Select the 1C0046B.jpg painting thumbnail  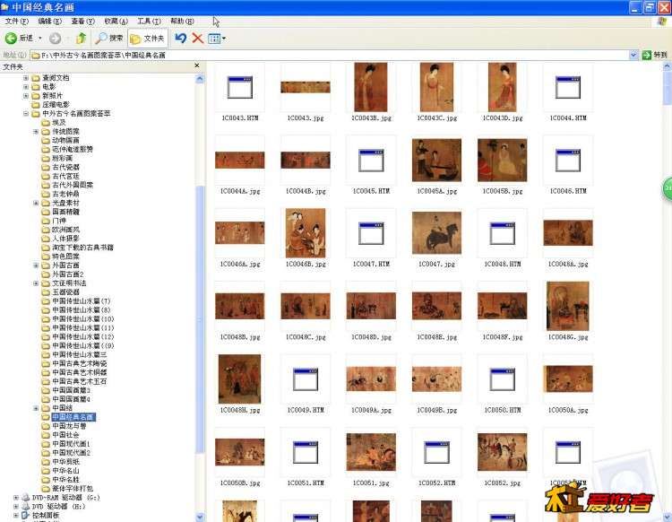click(x=306, y=233)
